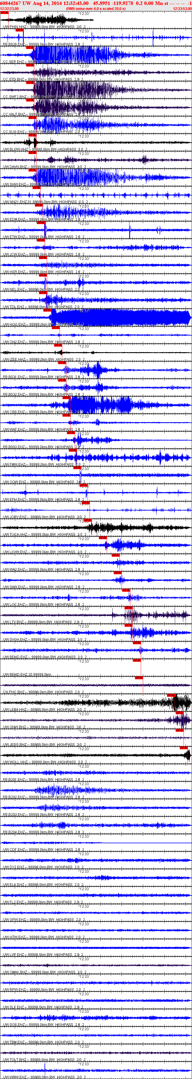This screenshot has height=1079, width=192.
Task: Click the RMS noise scaling note text
Action: click(96, 8)
